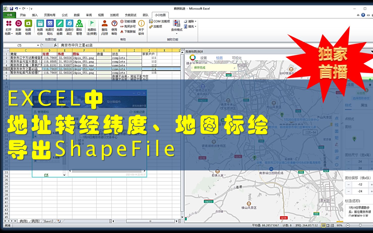373x233 pixels.
Task: Customize Quick Access Toolbar dropdown
Action: click(32, 9)
